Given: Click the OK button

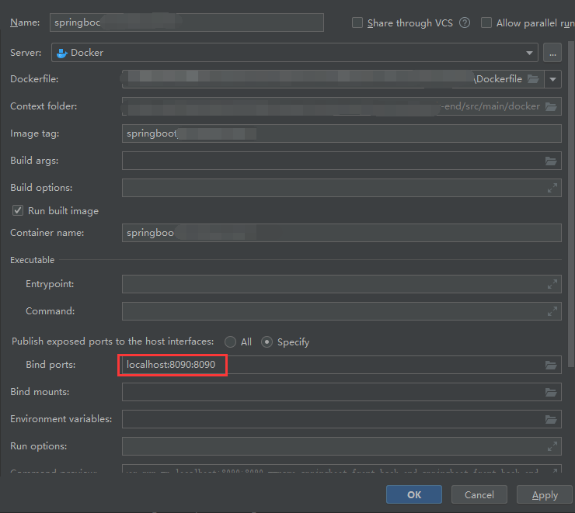Looking at the screenshot, I should (x=414, y=494).
